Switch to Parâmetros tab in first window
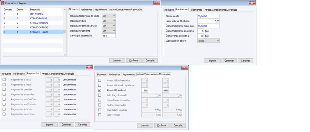 [x=86, y=10]
